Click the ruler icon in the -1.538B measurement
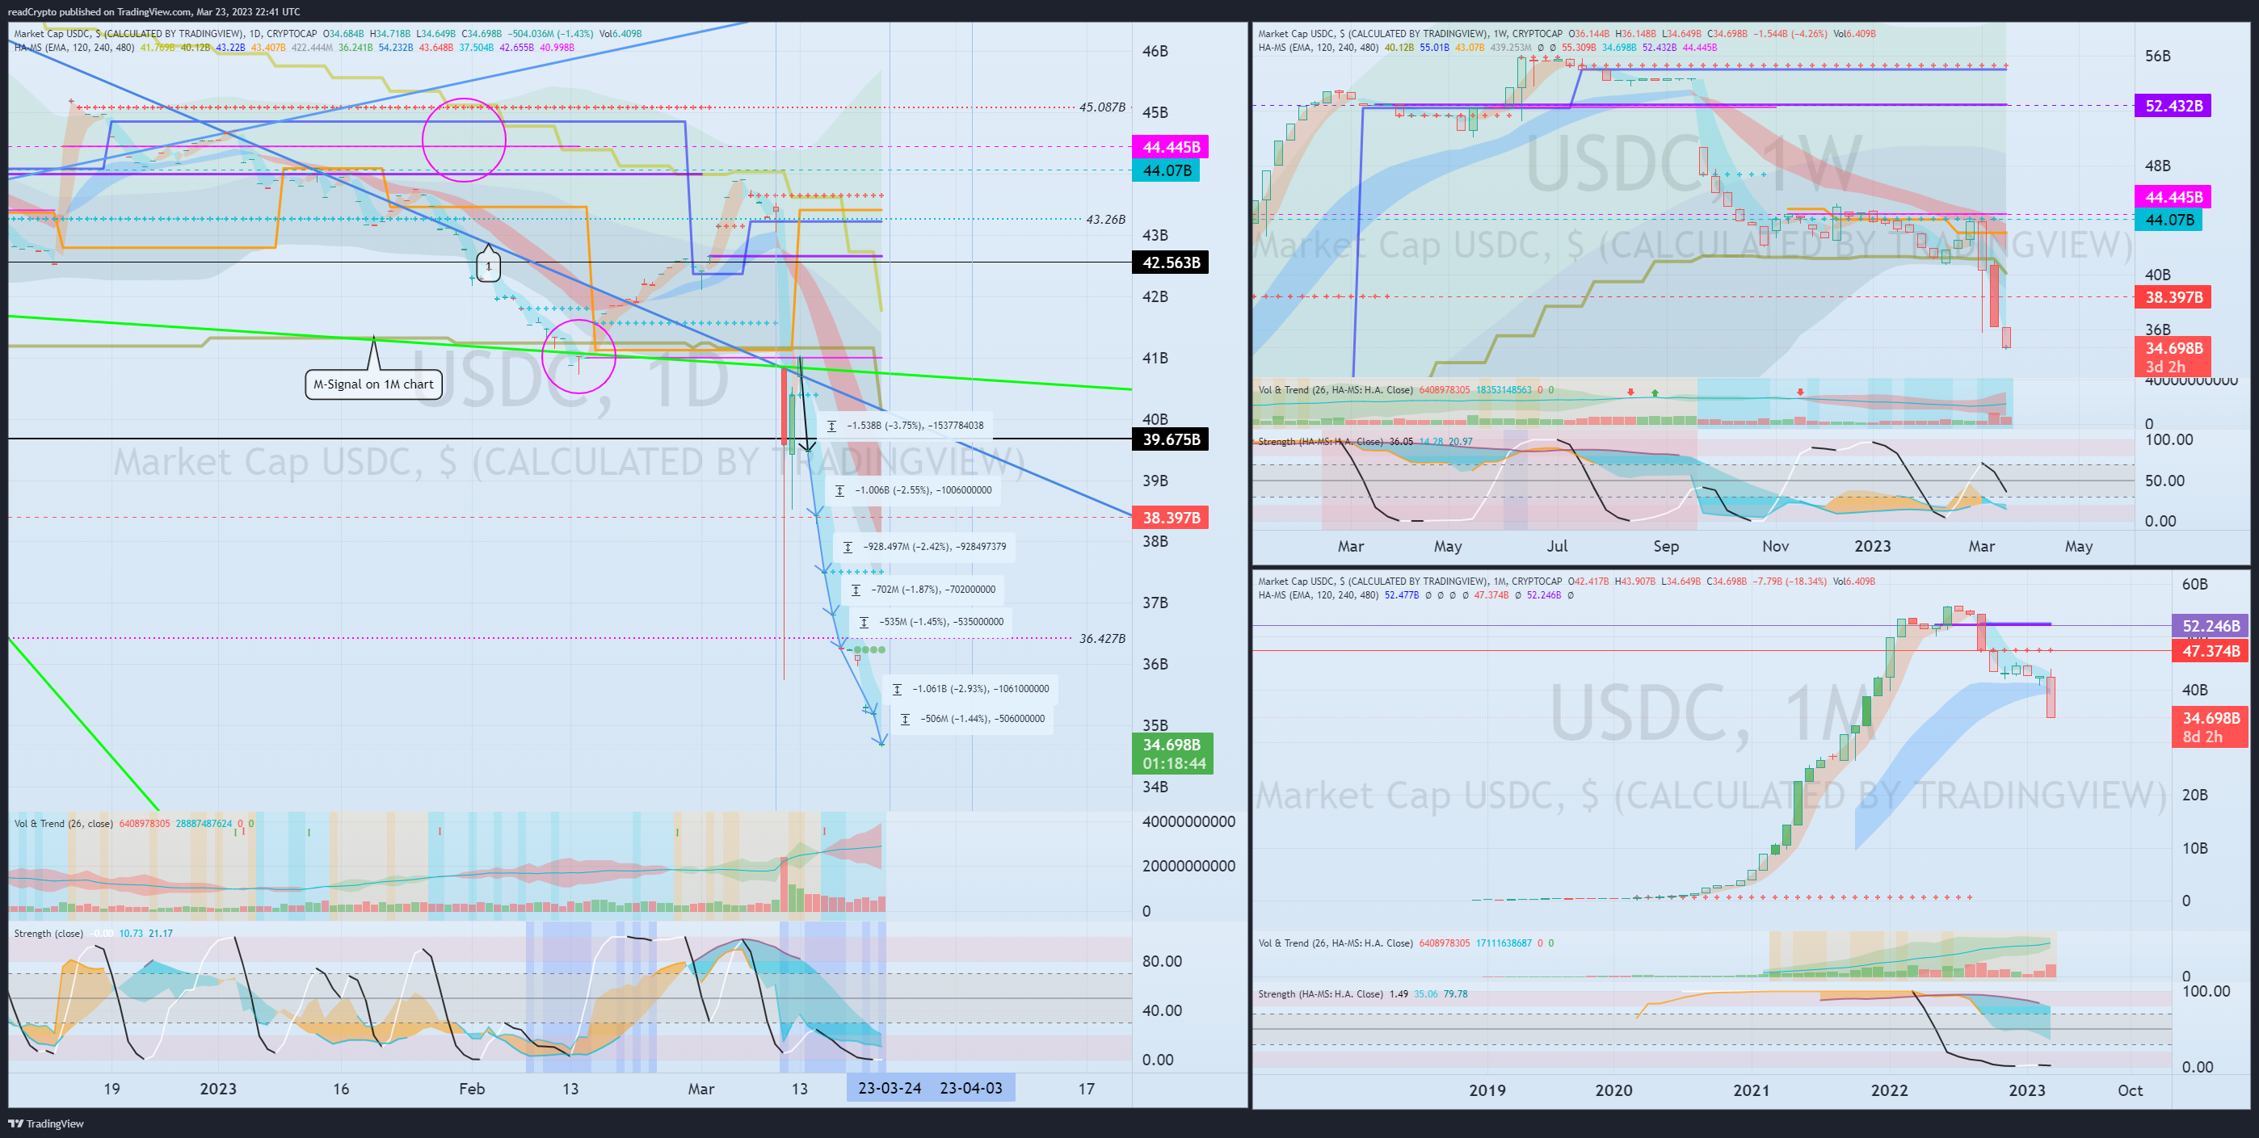2259x1138 pixels. tap(831, 425)
